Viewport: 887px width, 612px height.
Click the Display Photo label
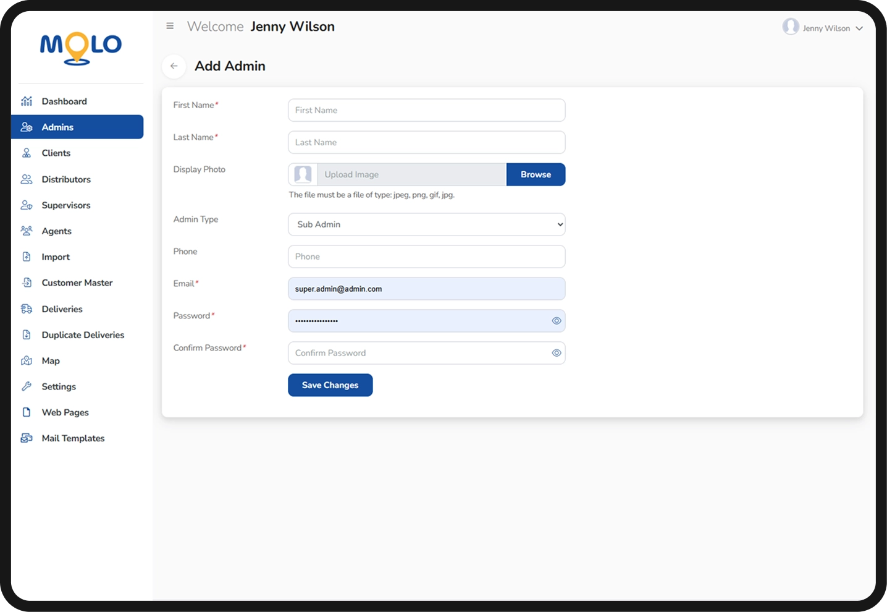coord(199,169)
